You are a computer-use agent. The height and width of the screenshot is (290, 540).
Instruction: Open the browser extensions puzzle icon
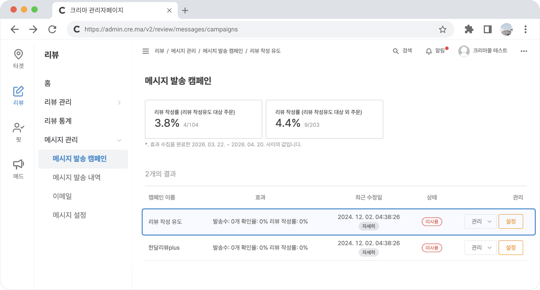[469, 29]
